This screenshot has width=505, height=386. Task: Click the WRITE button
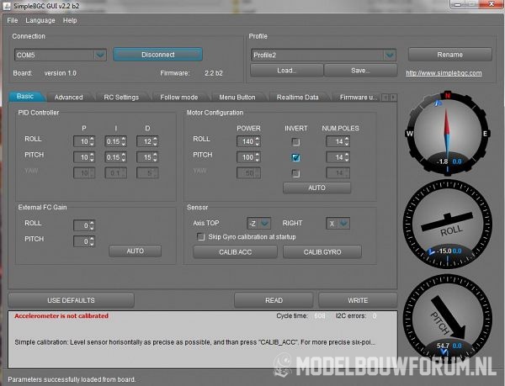click(x=358, y=300)
